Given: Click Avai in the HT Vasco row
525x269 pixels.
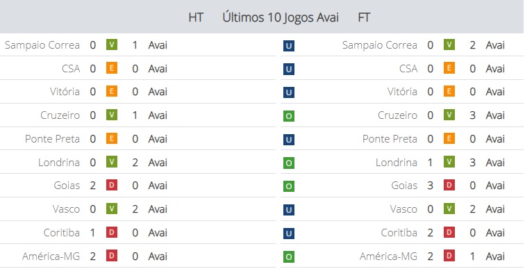Looking at the screenshot, I should pos(158,209).
